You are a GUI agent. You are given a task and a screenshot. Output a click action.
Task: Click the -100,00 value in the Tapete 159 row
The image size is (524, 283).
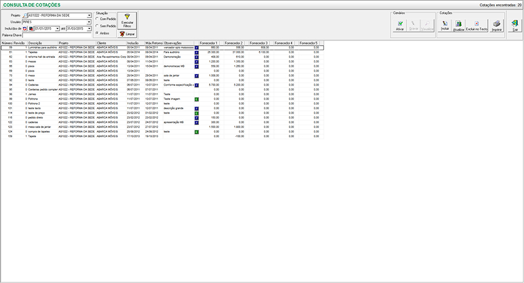239,136
